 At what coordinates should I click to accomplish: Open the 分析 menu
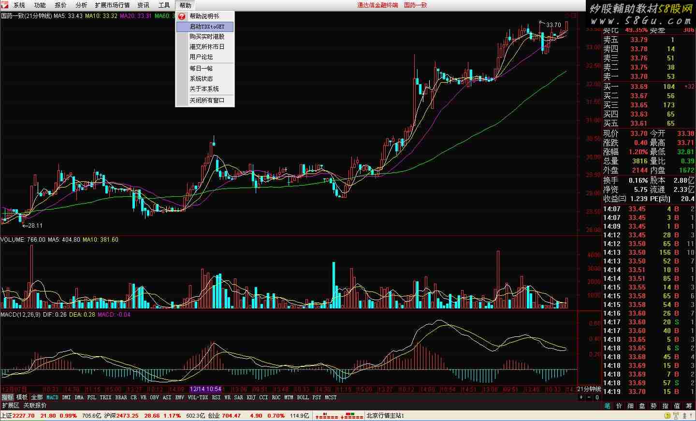81,5
